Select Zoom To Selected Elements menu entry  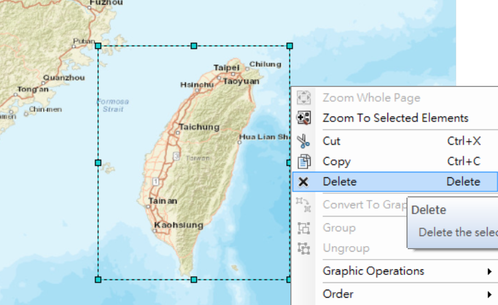pyautogui.click(x=395, y=118)
